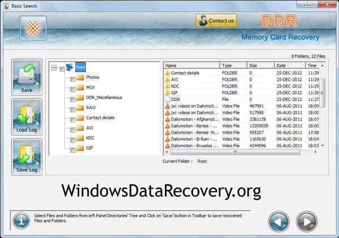
Task: Go back with the left arrow button
Action: (279, 222)
